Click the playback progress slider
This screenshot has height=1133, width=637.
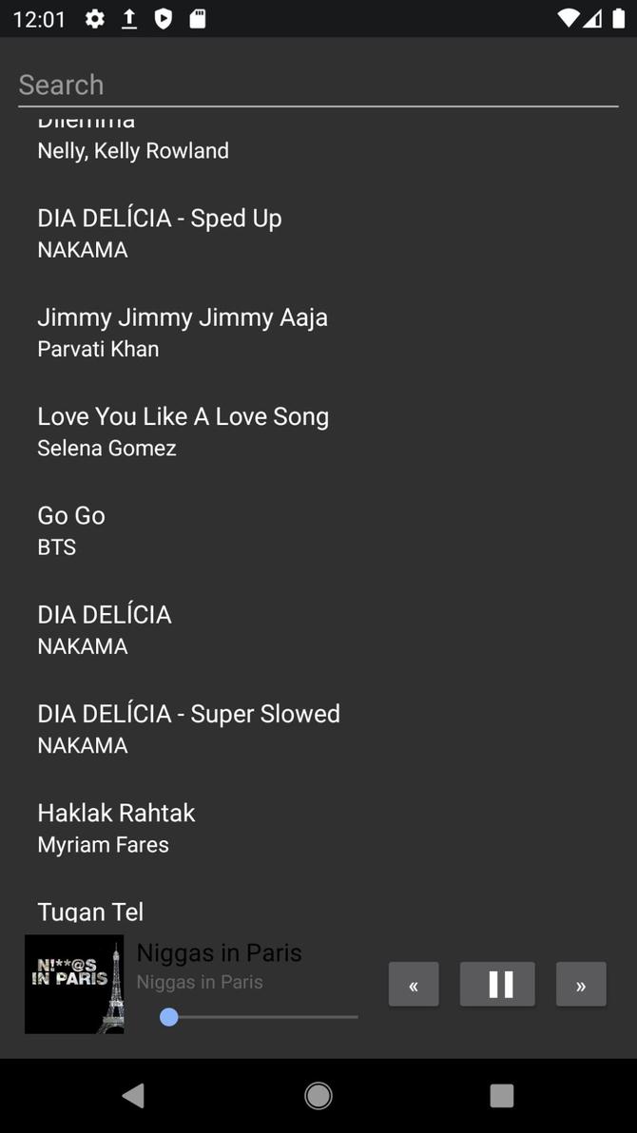[x=259, y=1017]
